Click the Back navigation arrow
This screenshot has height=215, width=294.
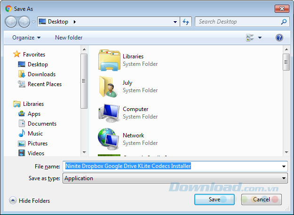[11, 22]
